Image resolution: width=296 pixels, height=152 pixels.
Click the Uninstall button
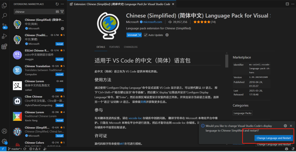point(132,35)
